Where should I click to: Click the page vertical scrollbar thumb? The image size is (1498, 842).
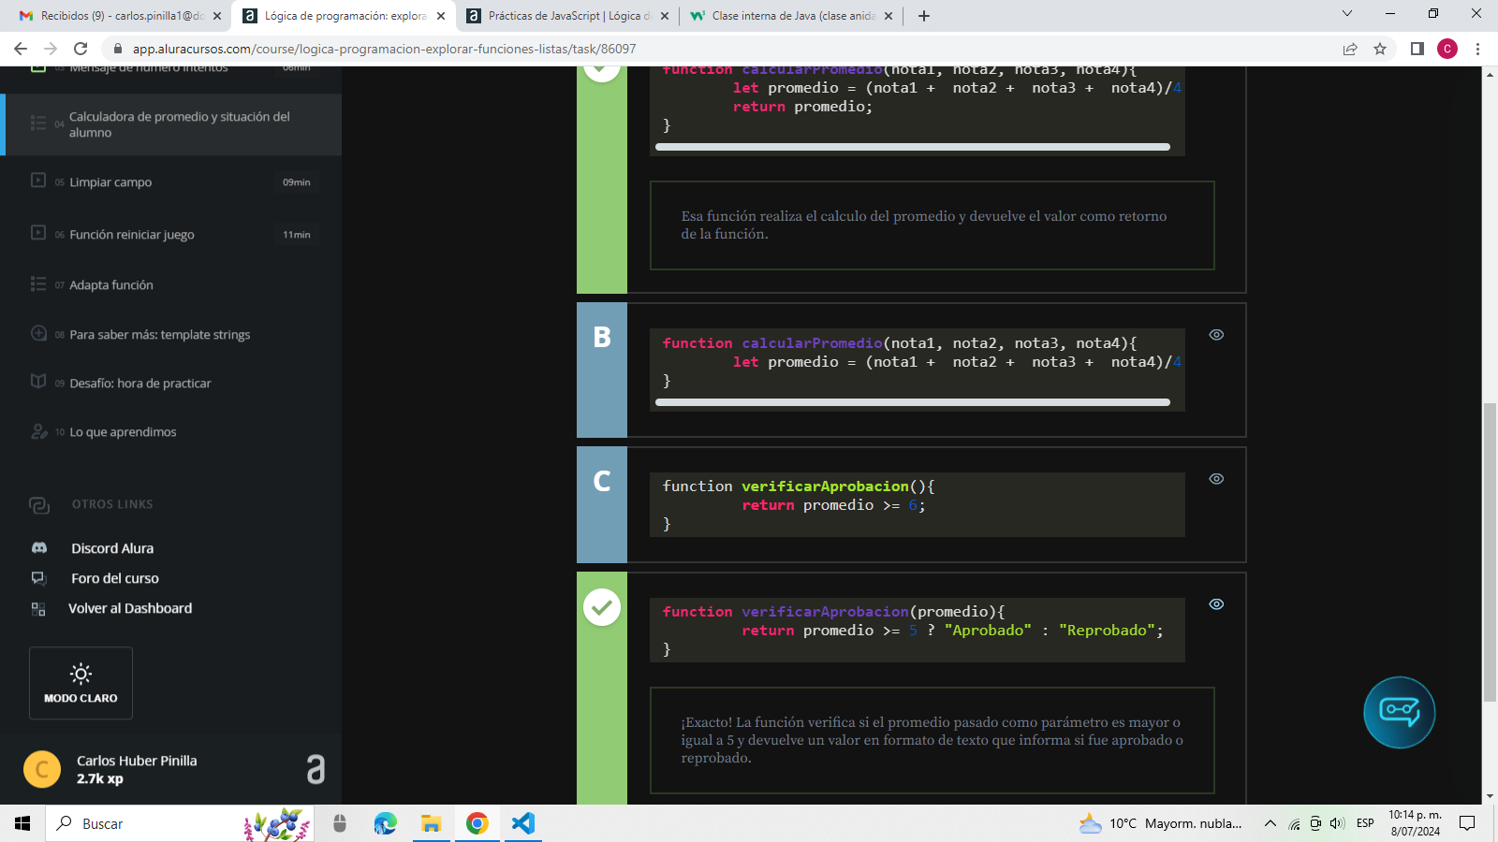[x=1490, y=552]
